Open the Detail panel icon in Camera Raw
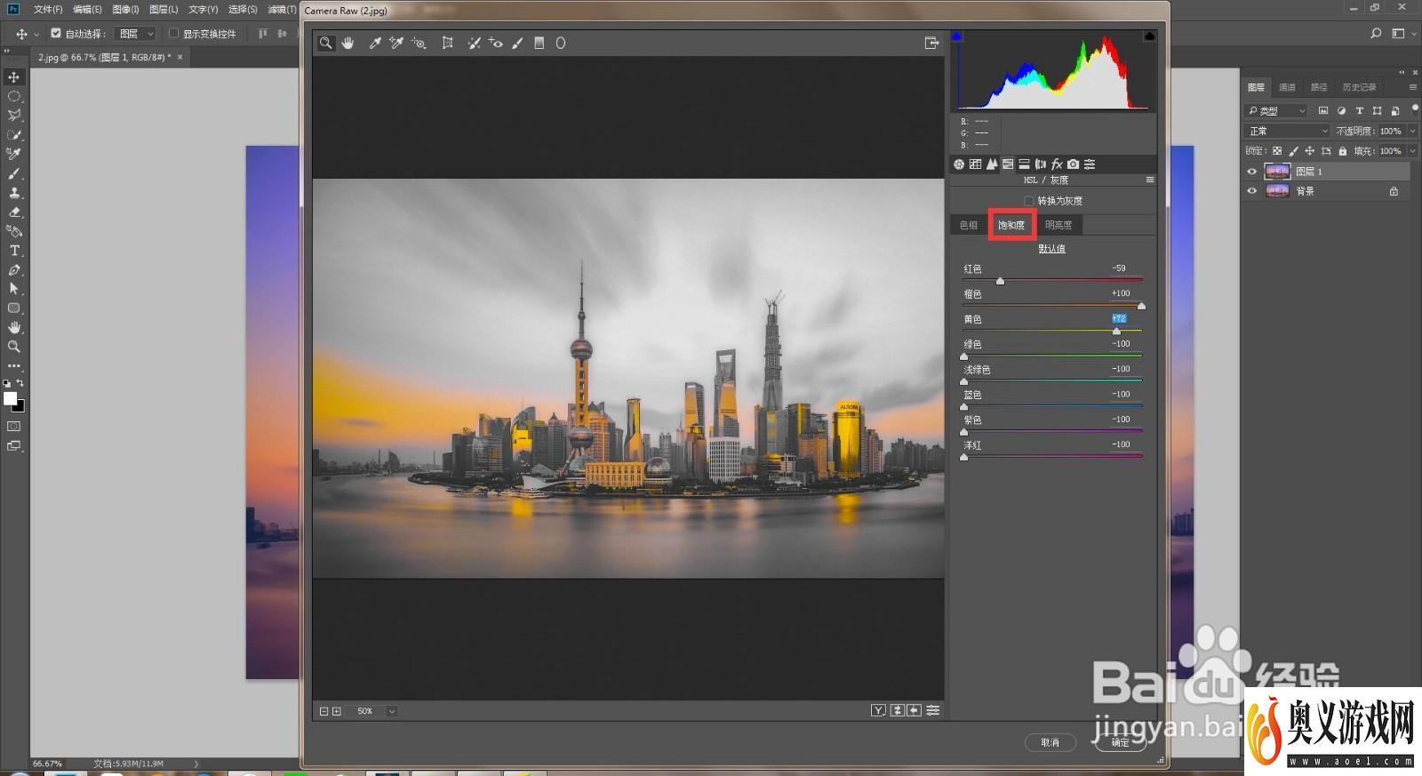The image size is (1422, 776). tap(992, 164)
